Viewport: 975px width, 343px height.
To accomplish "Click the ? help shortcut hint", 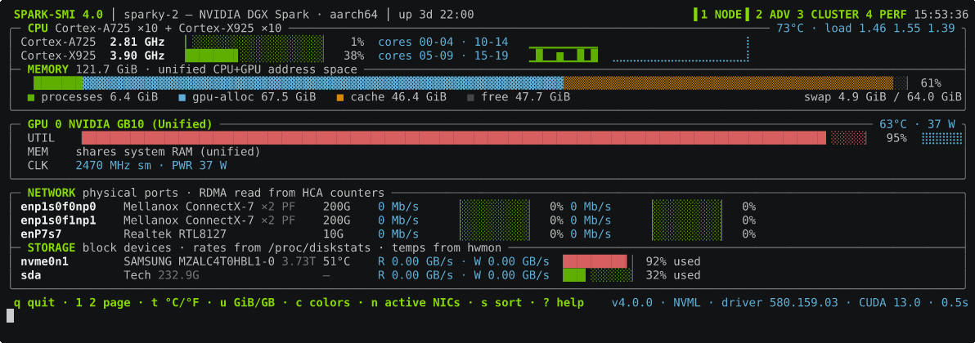I will (x=563, y=303).
